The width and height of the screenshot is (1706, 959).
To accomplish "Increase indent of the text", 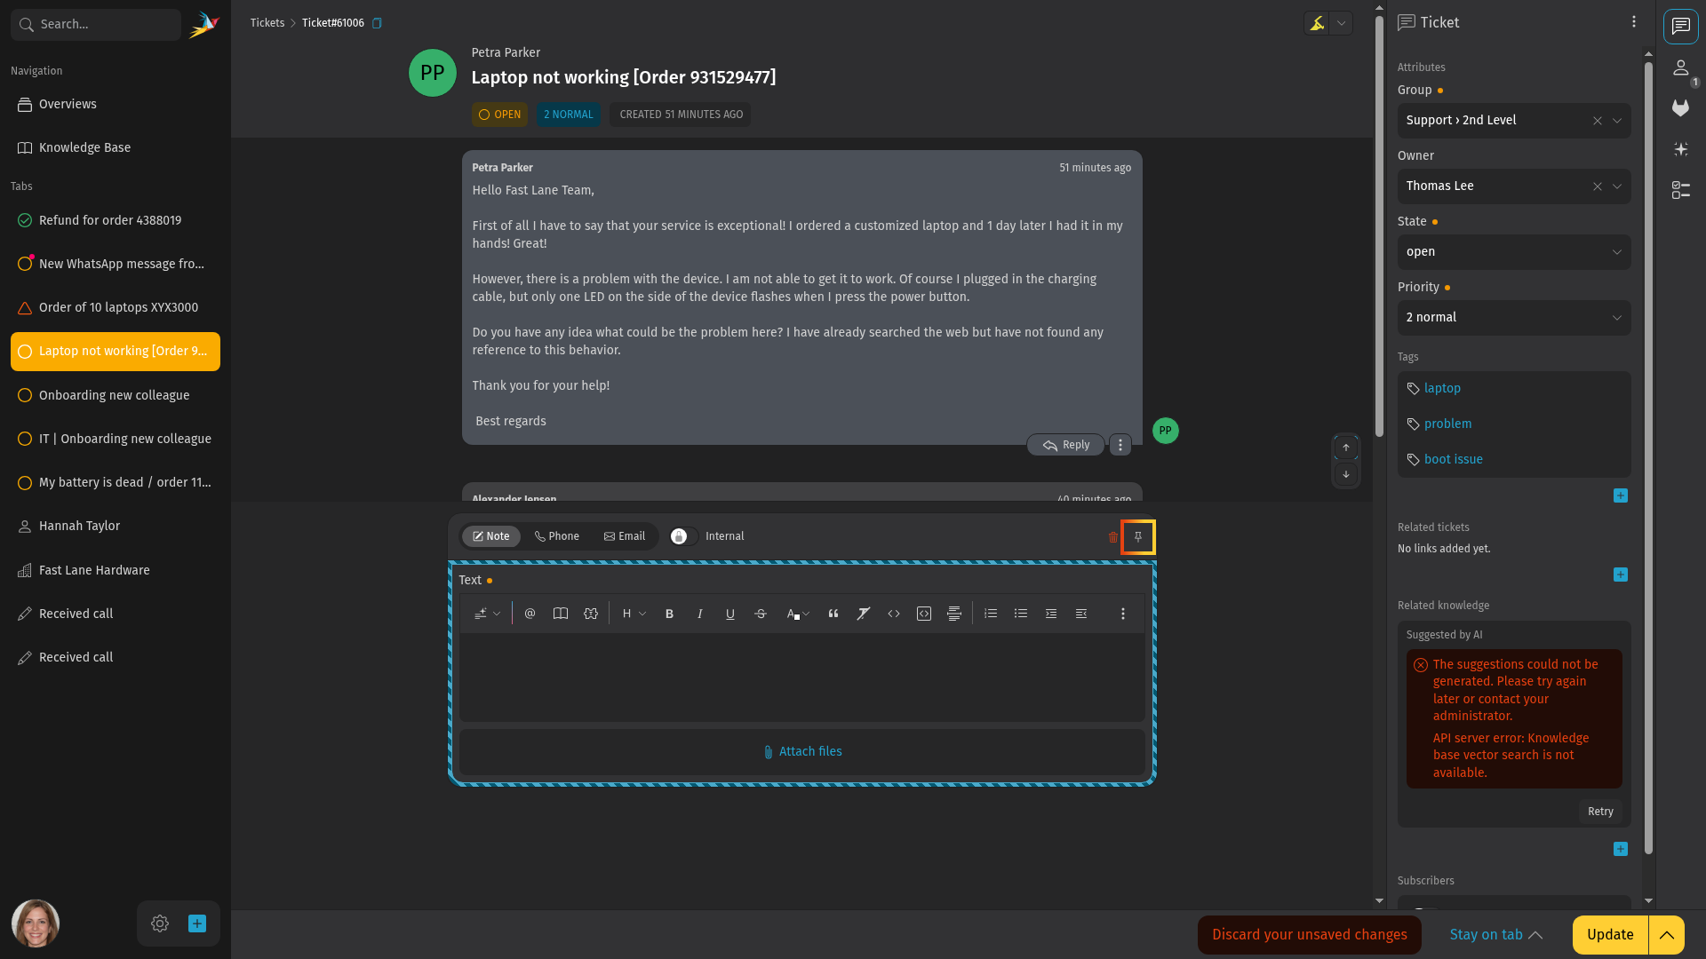I will click(x=1051, y=614).
